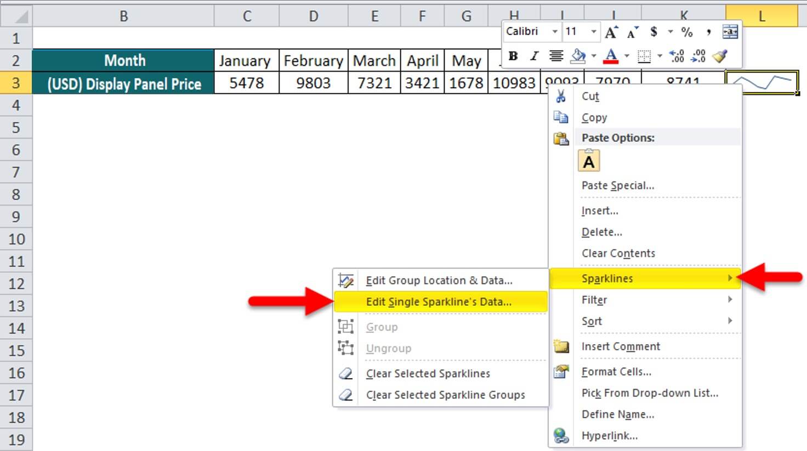The width and height of the screenshot is (807, 451).
Task: Select row 10 header
Action: coord(16,239)
